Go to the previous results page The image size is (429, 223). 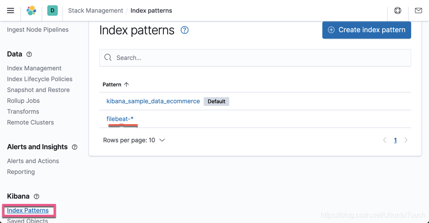[384, 140]
